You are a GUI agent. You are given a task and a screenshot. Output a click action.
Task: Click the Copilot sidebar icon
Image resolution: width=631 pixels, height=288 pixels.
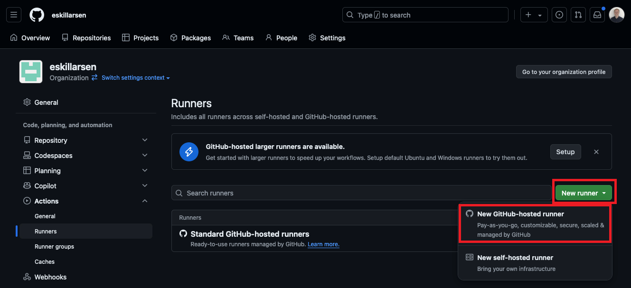27,186
